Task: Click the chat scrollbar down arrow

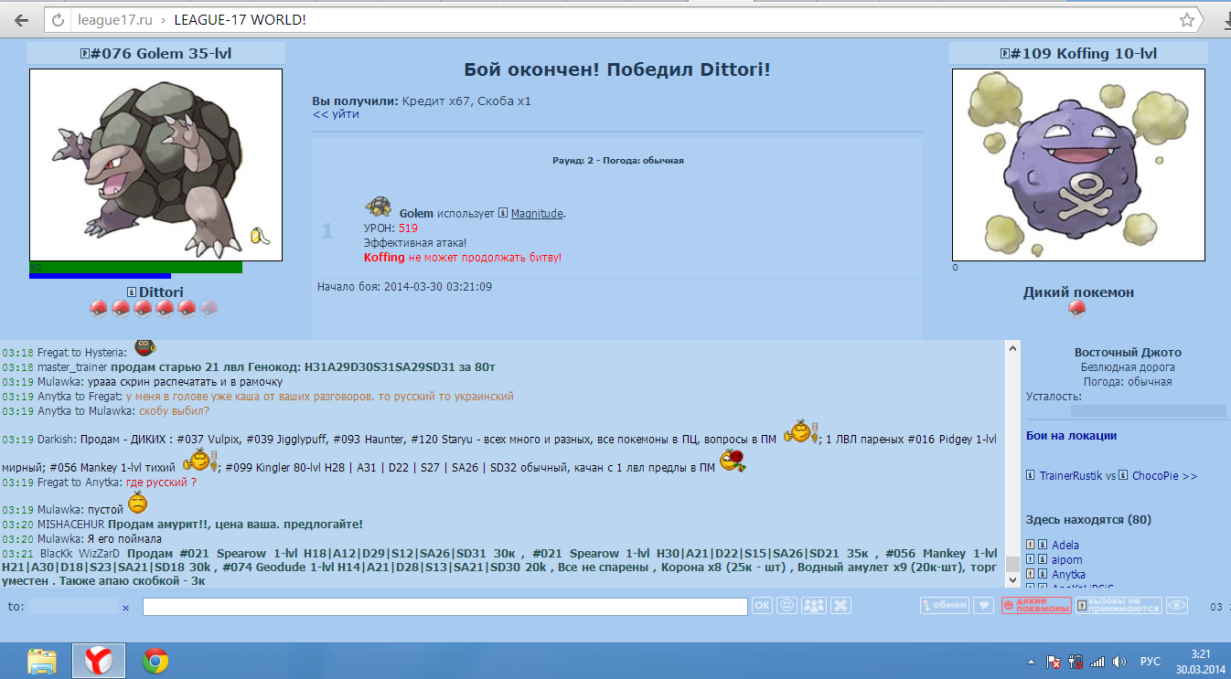Action: [x=1012, y=579]
